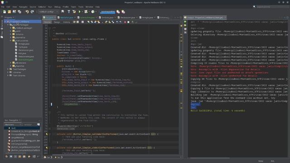
Task: Open the Source menu
Action: [33, 7]
